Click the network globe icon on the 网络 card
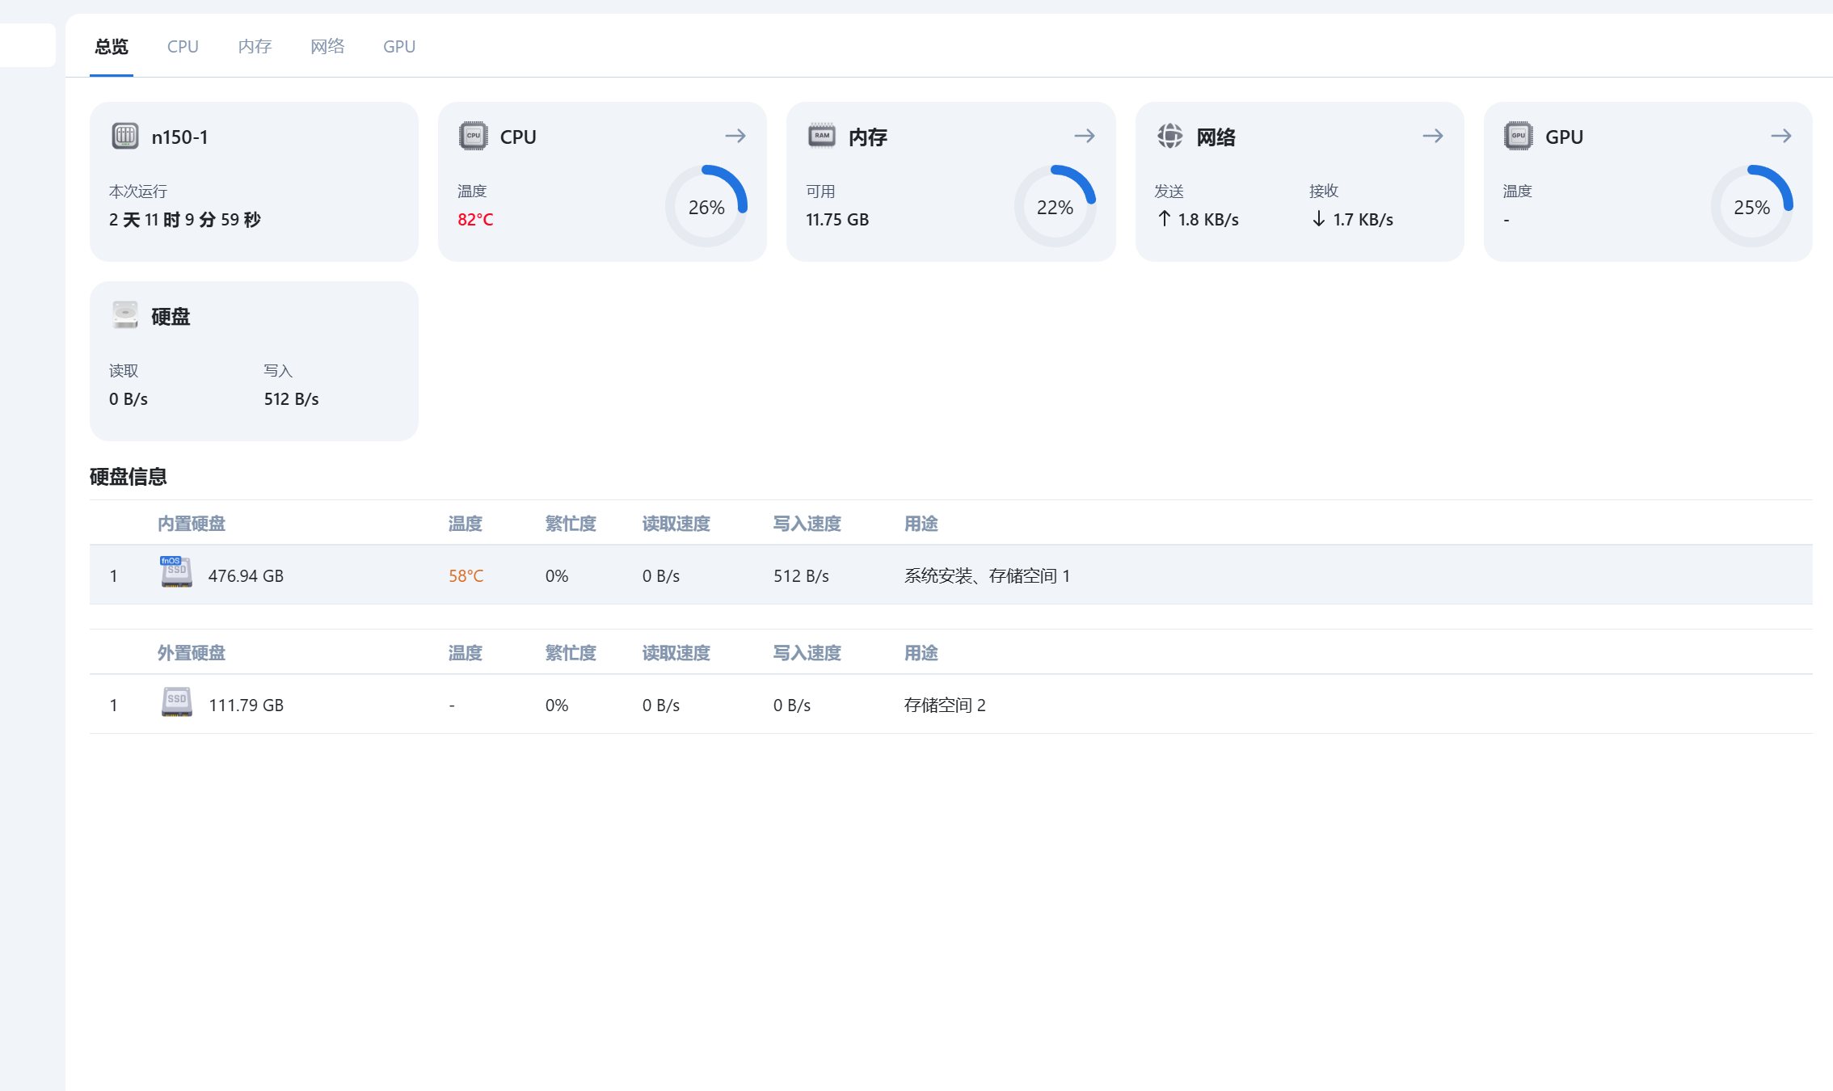This screenshot has height=1091, width=1833. (x=1169, y=136)
